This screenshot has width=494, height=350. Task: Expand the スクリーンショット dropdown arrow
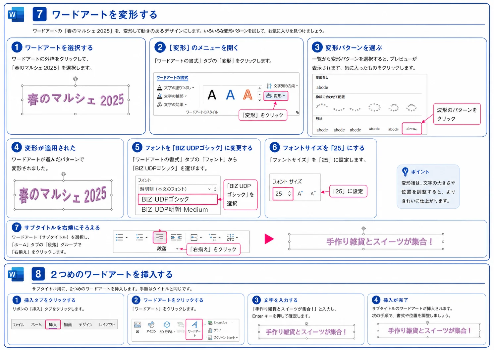coord(237,337)
